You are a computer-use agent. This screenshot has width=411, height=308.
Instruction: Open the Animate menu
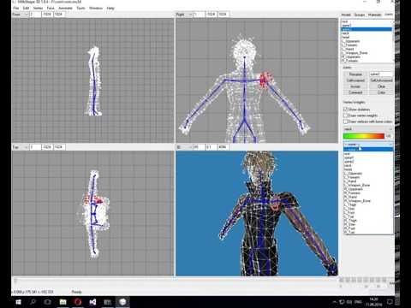[x=65, y=8]
